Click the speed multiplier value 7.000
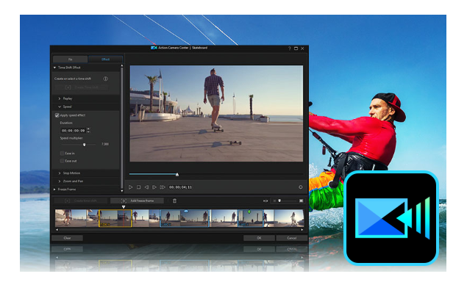The width and height of the screenshot is (467, 285). (105, 144)
